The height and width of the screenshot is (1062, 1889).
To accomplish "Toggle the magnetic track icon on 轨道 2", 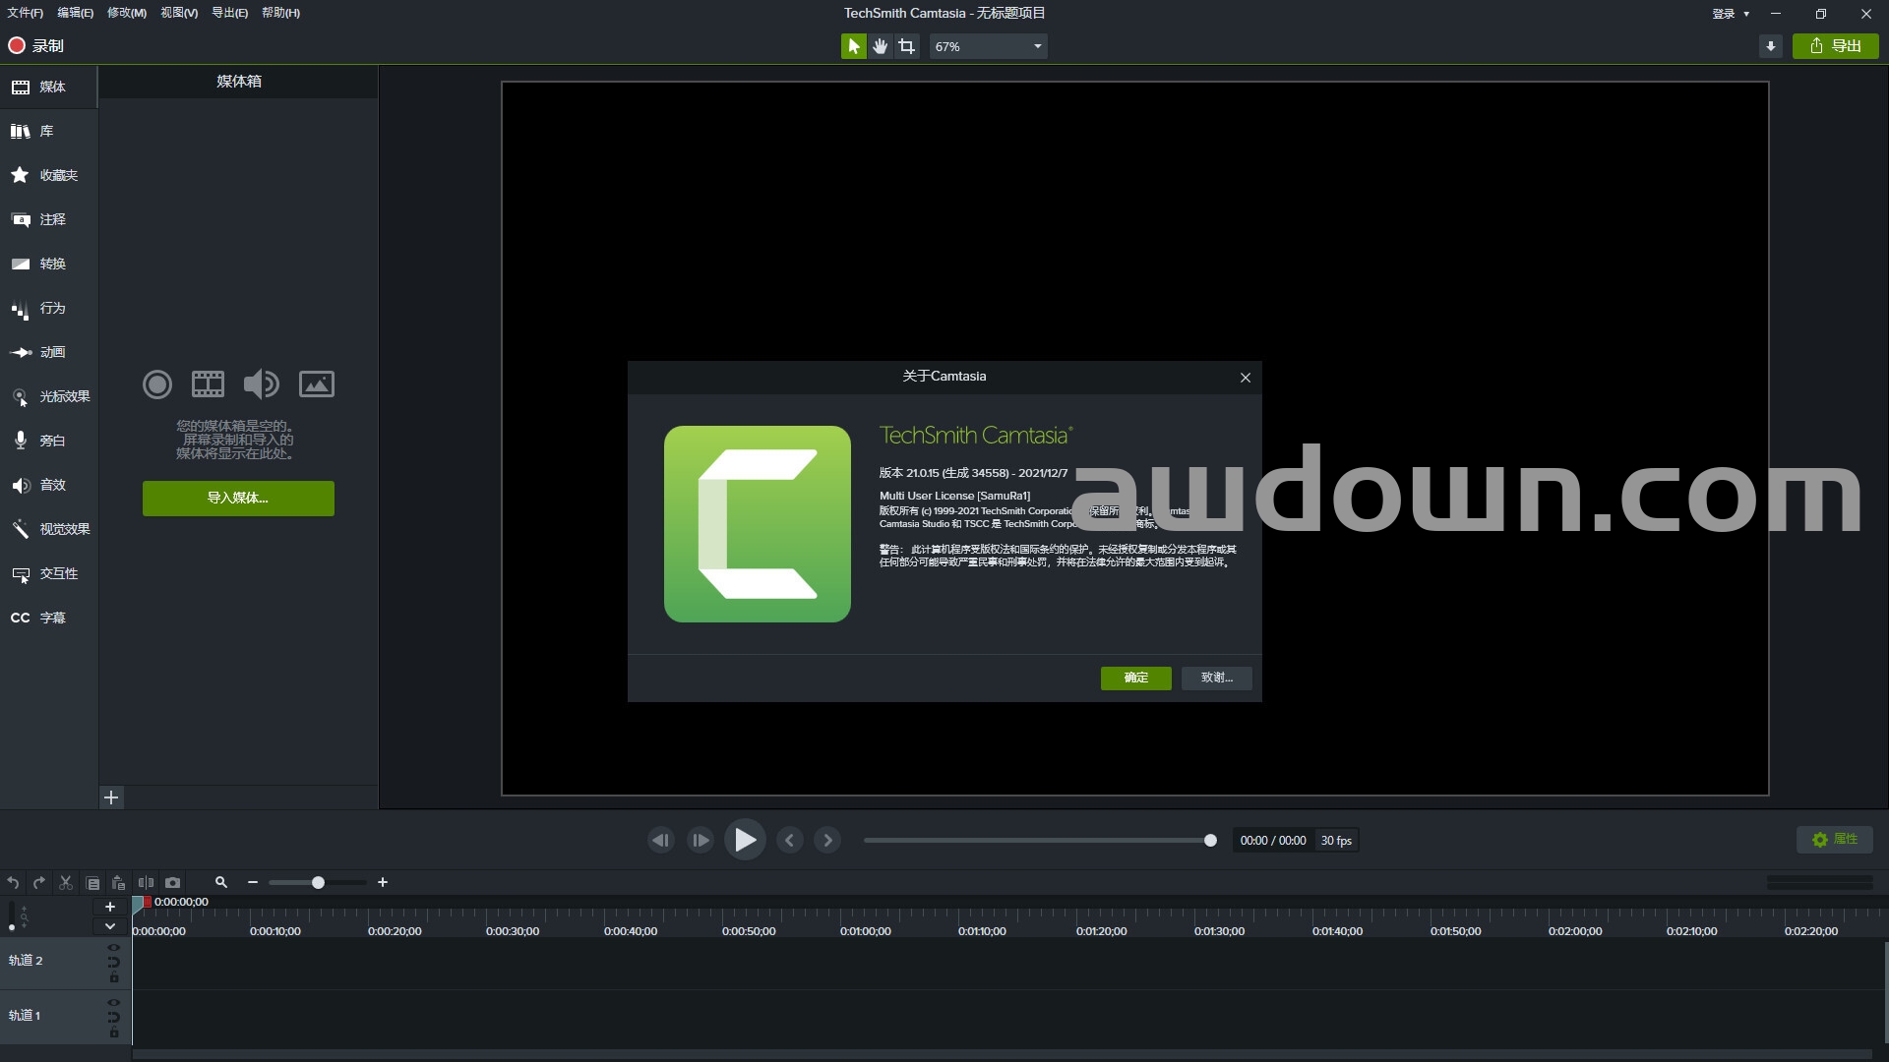I will 114,963.
